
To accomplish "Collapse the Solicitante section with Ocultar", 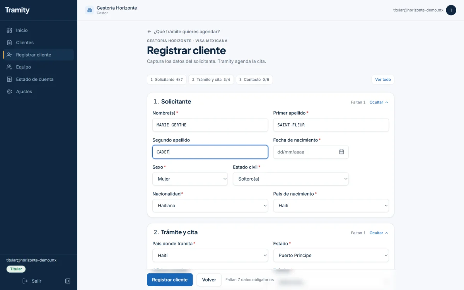I will point(379,102).
